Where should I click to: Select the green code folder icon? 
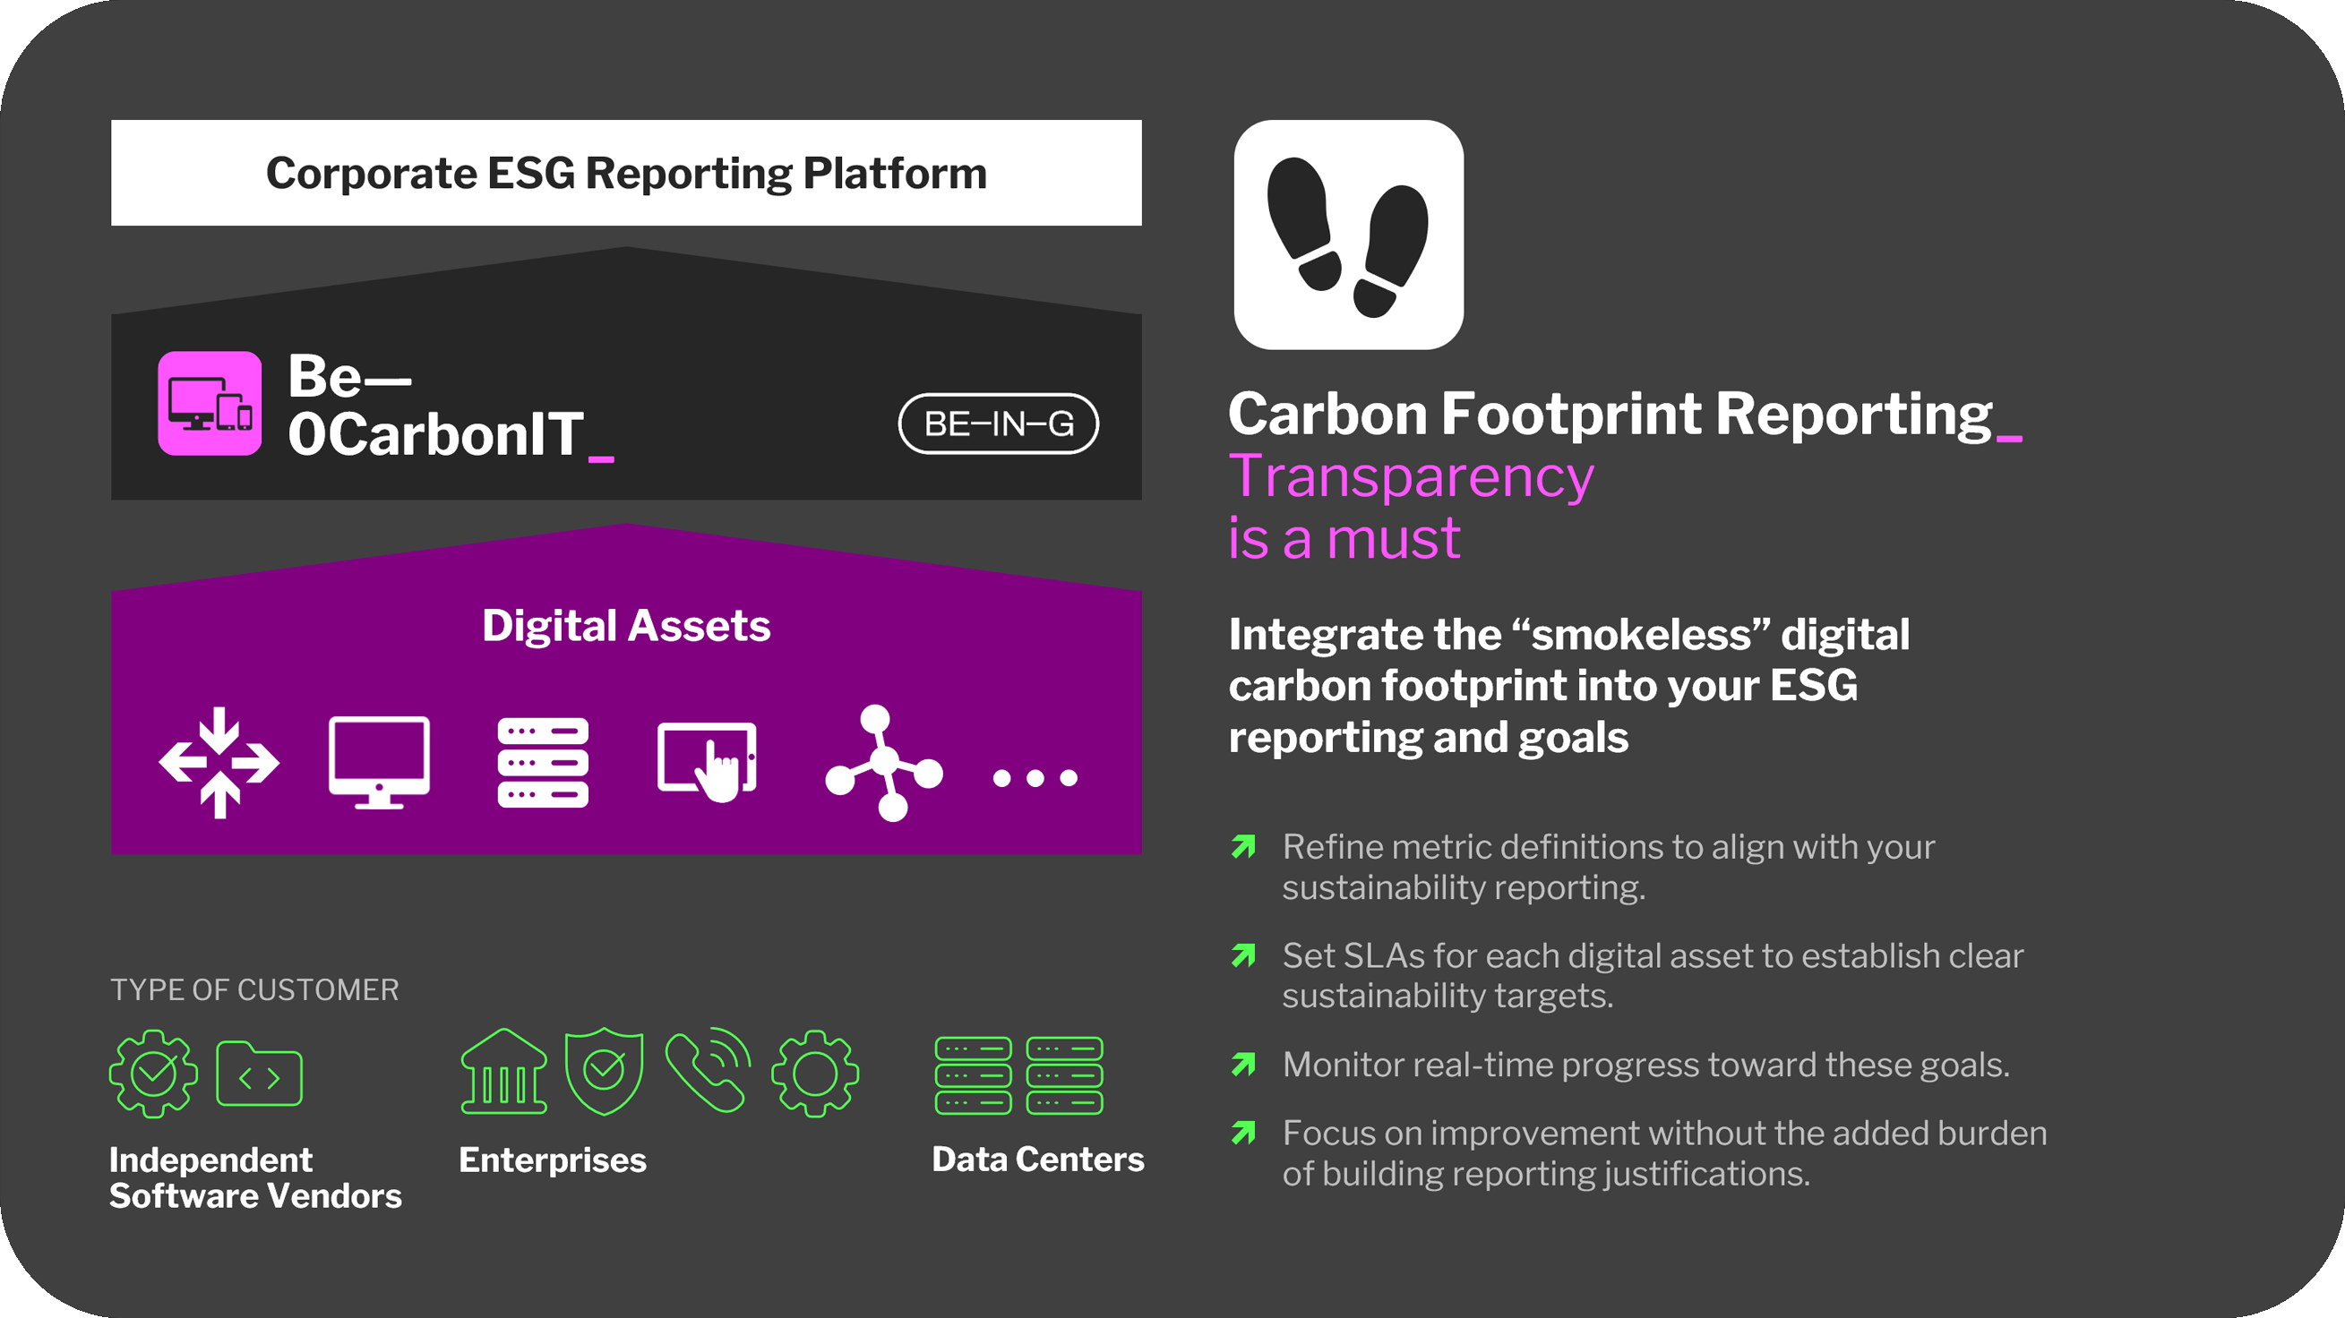[x=259, y=1074]
